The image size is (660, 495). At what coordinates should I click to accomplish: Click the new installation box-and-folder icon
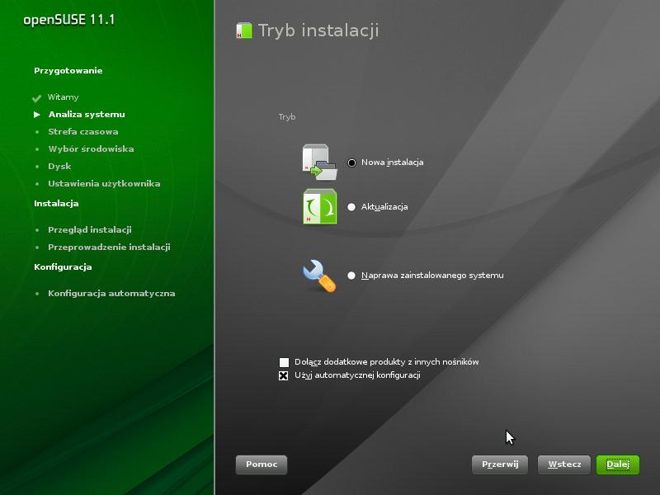(320, 162)
